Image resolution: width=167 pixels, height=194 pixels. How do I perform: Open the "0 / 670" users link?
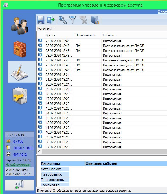[x=18, y=141]
